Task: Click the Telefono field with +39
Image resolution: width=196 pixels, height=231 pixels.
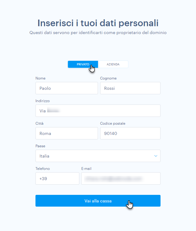Action: tap(57, 178)
